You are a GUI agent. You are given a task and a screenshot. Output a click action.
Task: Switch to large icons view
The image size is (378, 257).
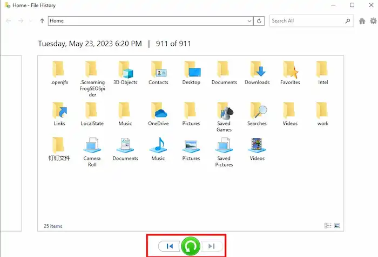(337, 226)
